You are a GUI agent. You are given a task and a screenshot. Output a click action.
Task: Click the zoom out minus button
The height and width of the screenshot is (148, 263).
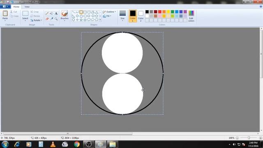(237, 138)
